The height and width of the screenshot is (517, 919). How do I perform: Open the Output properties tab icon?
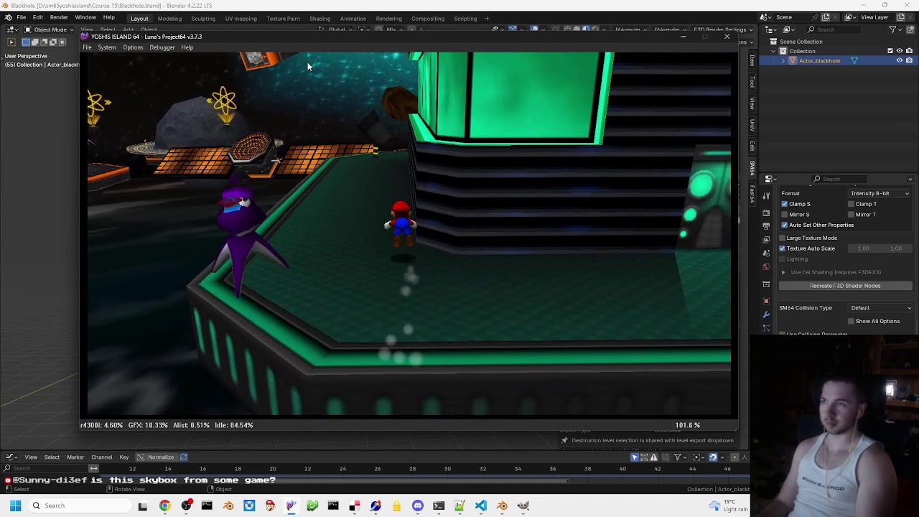[x=766, y=226]
